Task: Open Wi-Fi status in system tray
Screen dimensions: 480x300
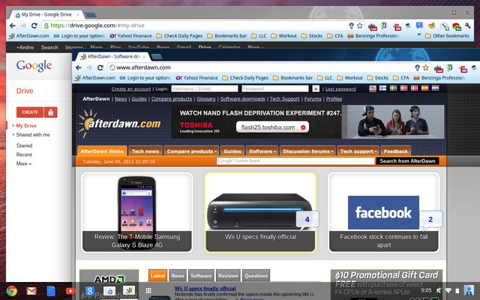Action: 448,290
